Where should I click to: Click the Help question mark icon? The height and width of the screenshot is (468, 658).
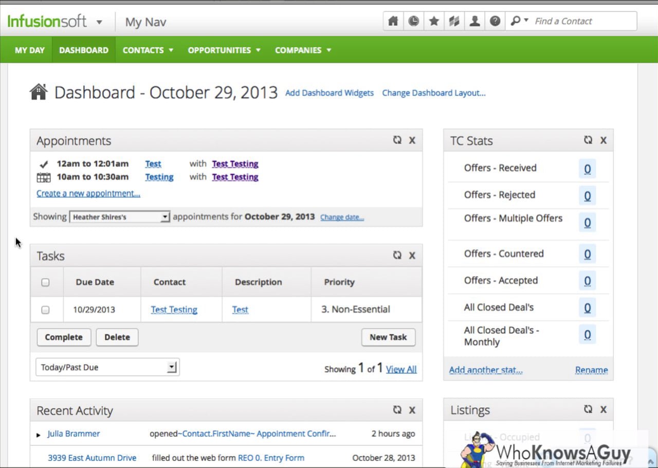tap(495, 21)
